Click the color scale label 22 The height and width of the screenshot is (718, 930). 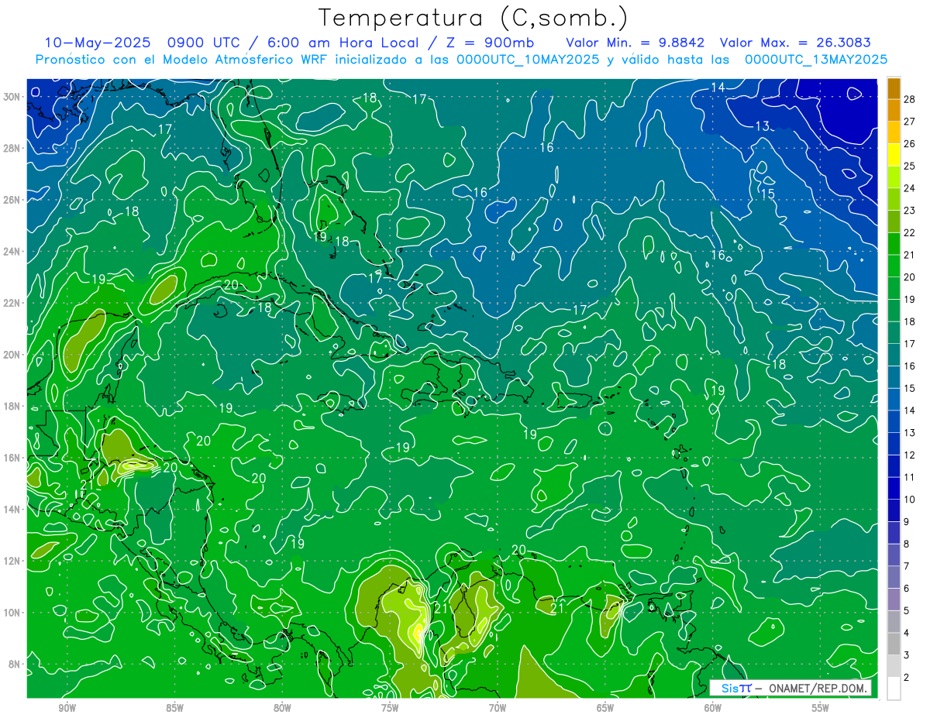tap(910, 232)
